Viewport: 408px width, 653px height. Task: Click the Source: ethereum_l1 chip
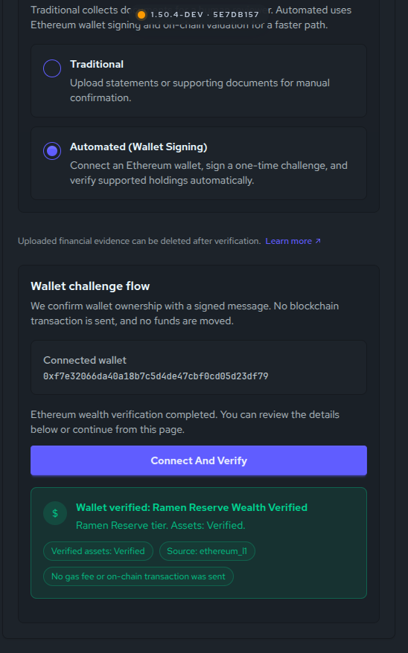(x=207, y=551)
